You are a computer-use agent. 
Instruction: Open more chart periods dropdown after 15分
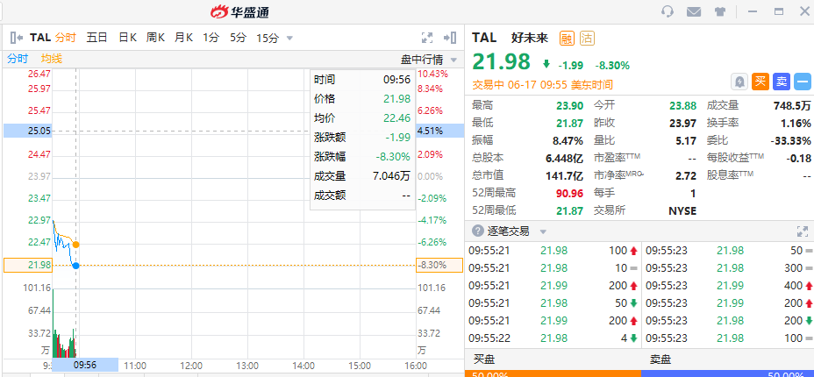pos(289,38)
